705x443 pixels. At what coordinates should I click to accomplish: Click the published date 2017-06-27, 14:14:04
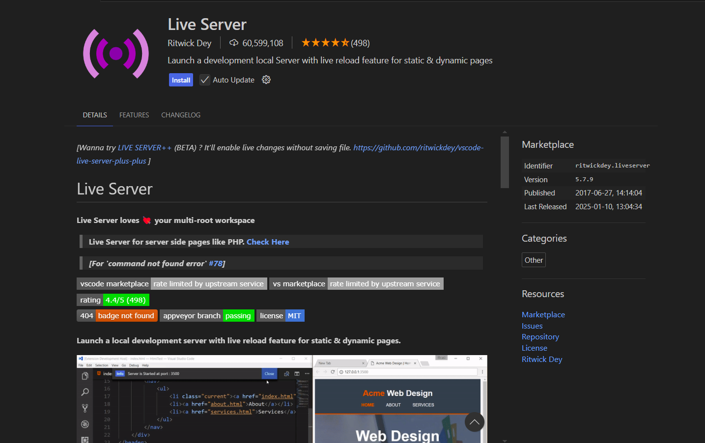tap(609, 193)
